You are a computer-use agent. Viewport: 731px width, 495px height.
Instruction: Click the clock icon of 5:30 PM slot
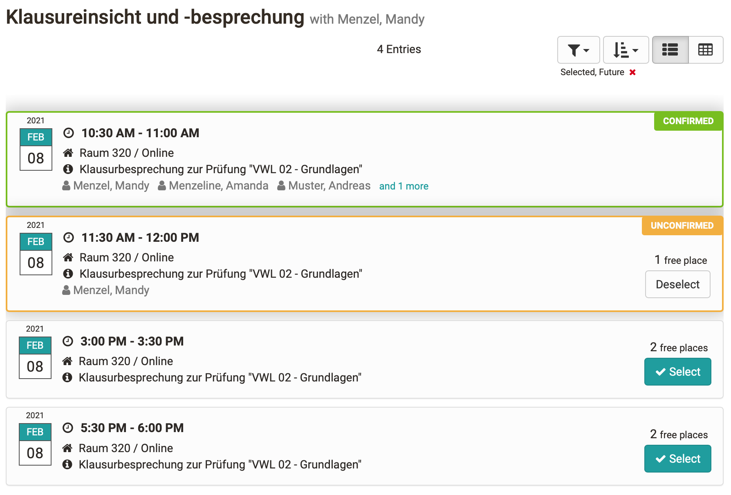click(68, 428)
